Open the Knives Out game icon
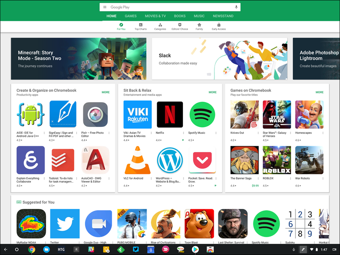 (x=244, y=115)
